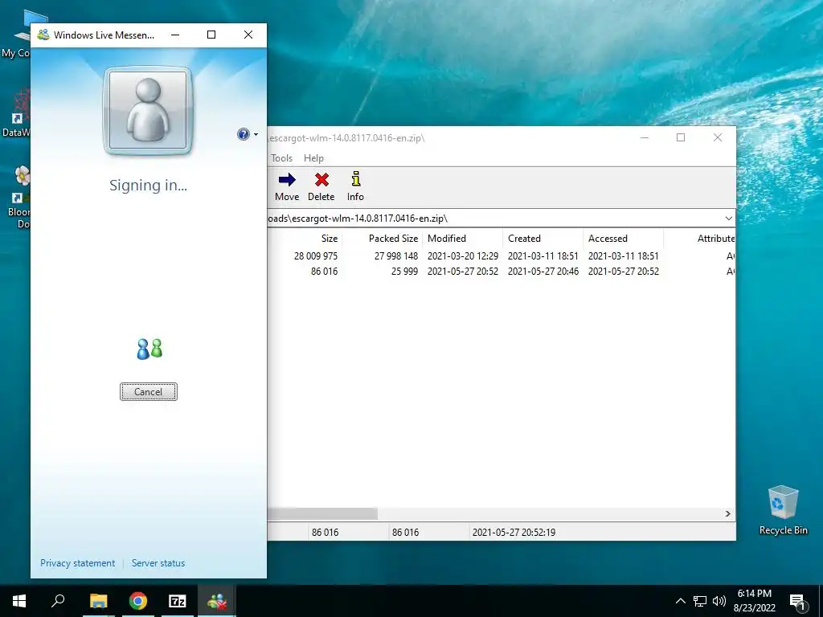Open the network tray icon

(700, 601)
